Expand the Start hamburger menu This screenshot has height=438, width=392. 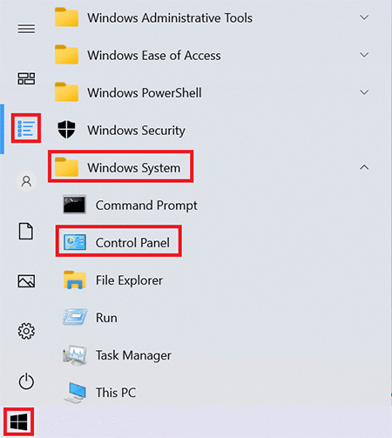[26, 29]
